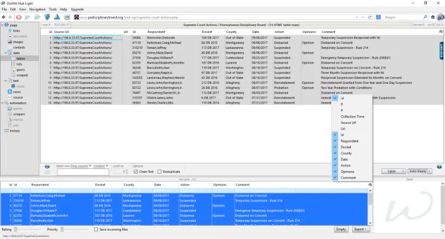The image size is (445, 239).
Task: Click the reload icon in the address bar
Action: tap(369, 17)
